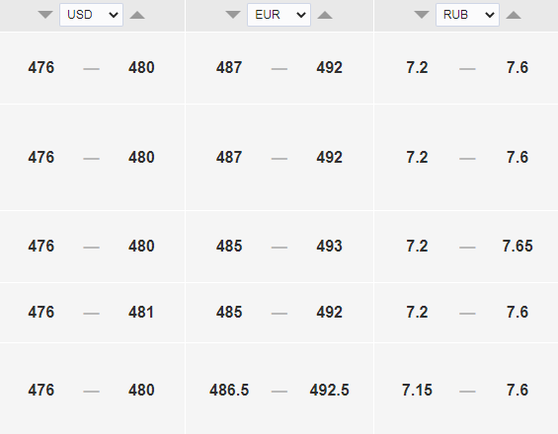
Task: Click the 493 EUR sell rate
Action: click(x=329, y=246)
